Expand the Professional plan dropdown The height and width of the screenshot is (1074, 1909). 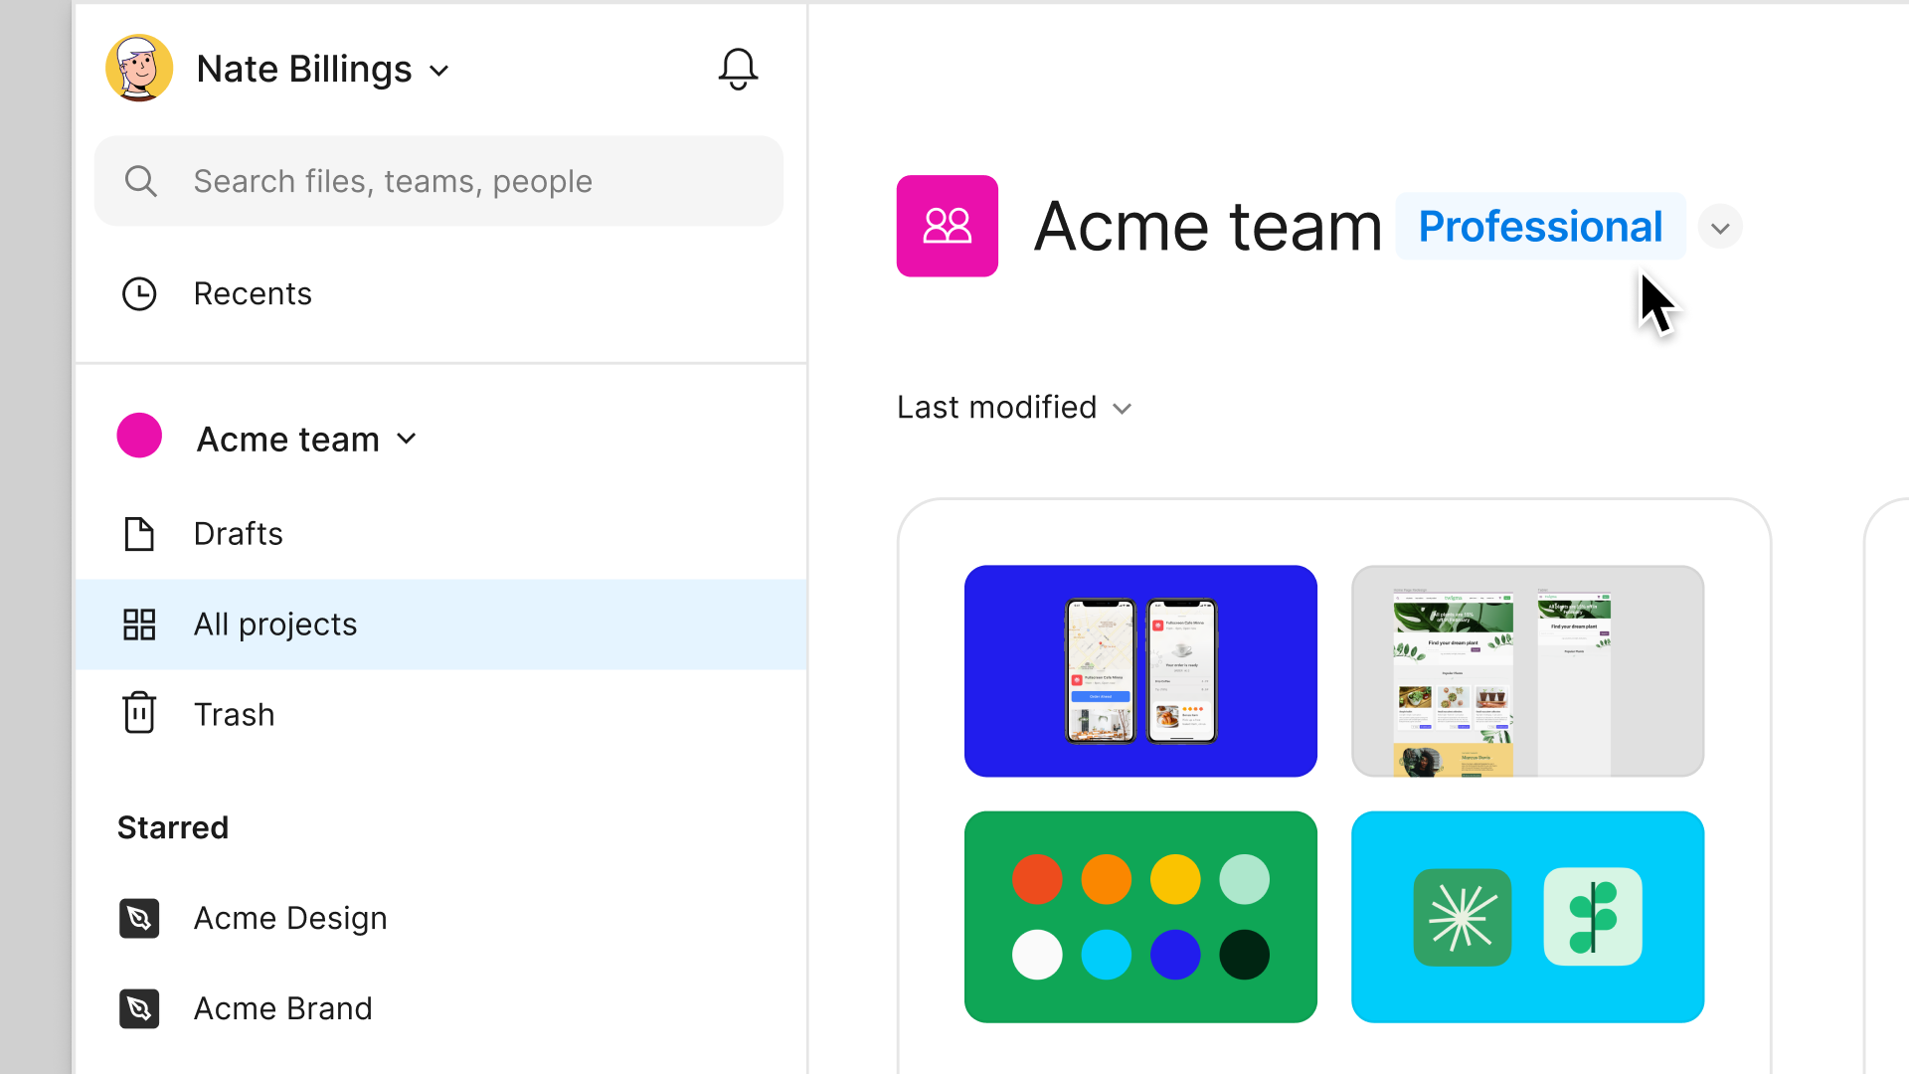[x=1721, y=227]
